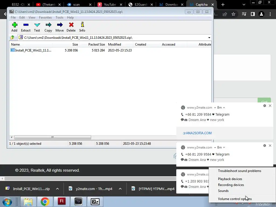Open the Favorites menu
Image resolution: width=276 pixels, height=207 pixels.
pos(45,18)
